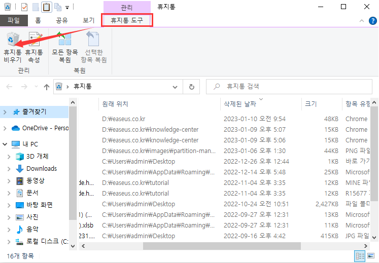
Task: Click the file list horizontal scrollbar right arrow
Action: [366, 246]
